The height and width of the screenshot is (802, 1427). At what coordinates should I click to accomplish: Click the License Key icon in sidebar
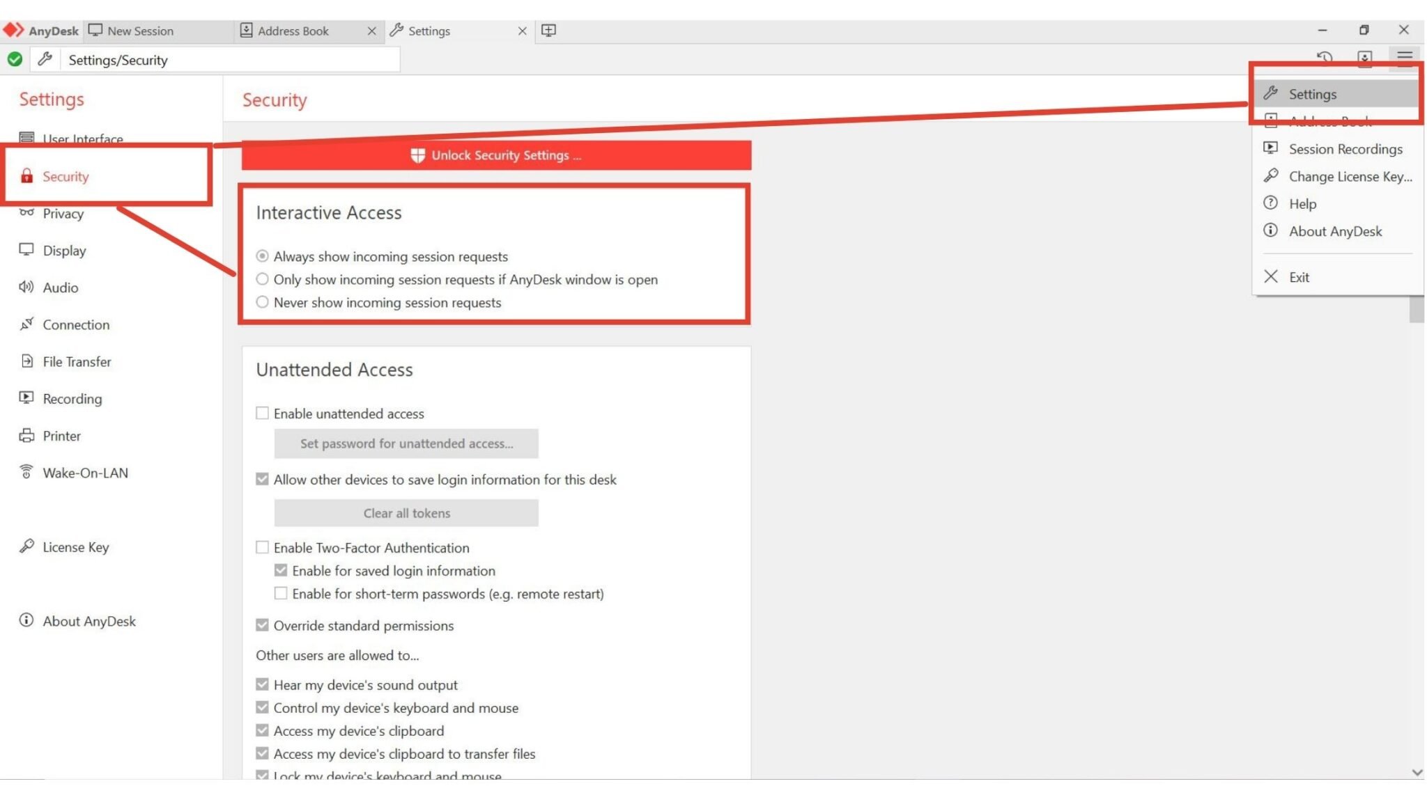pos(26,547)
